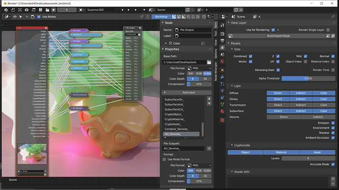Expand the Color subpanel arrow

click(x=166, y=43)
